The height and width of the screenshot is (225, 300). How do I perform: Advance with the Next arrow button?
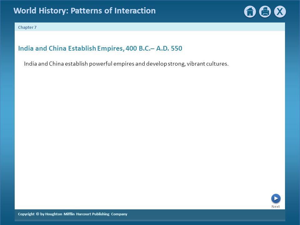(x=276, y=198)
